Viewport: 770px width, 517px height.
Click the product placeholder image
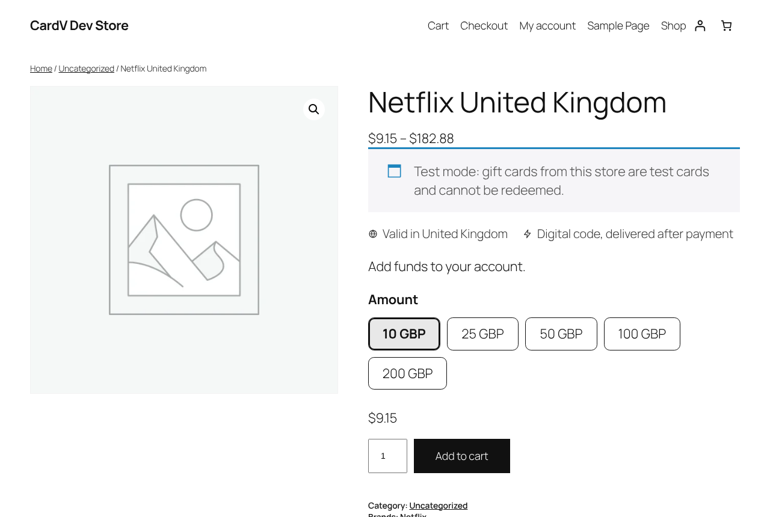(184, 240)
